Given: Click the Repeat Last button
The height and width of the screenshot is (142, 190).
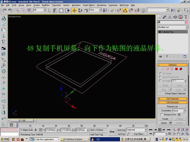Looking at the screenshot, I should click(172, 107).
